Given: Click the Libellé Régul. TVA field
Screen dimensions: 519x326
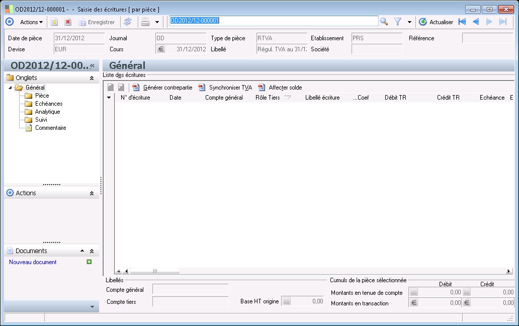Looking at the screenshot, I should [x=282, y=49].
